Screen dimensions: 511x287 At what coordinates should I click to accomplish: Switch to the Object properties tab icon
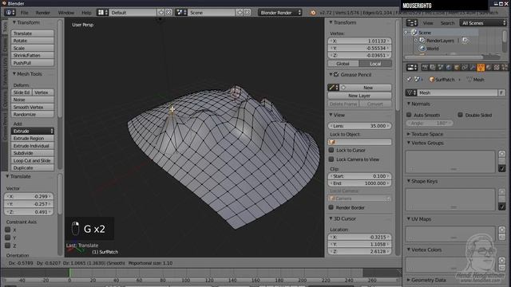[457, 67]
